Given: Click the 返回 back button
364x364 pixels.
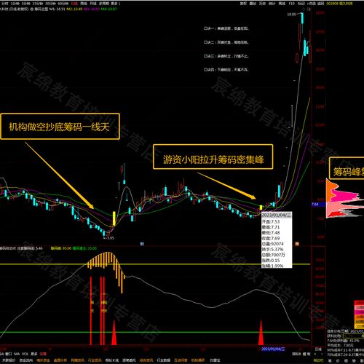Looking at the screenshot, I should (321, 4).
